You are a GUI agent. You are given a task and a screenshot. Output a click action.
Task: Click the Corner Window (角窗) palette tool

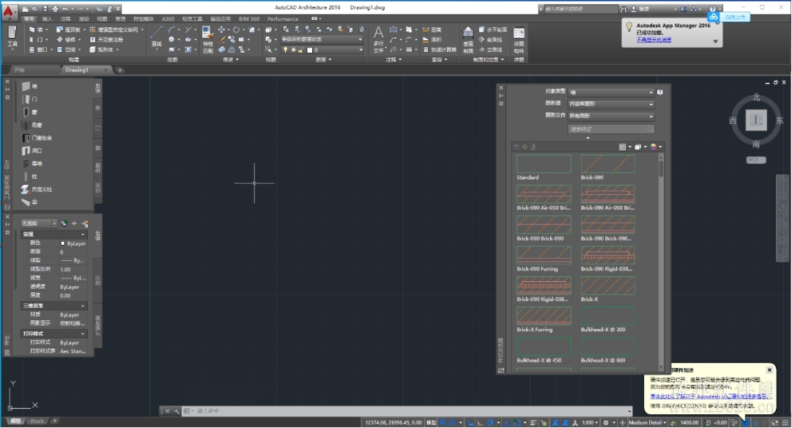(x=32, y=125)
